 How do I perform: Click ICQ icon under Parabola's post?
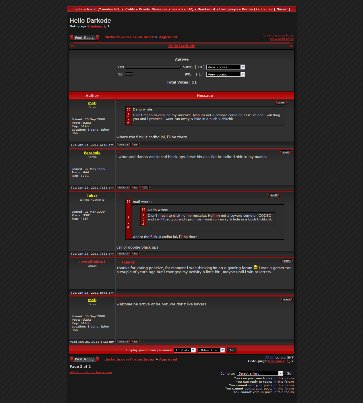coord(145,187)
